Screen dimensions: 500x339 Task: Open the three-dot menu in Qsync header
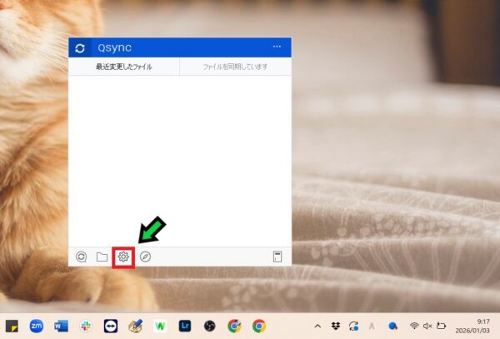(x=277, y=47)
